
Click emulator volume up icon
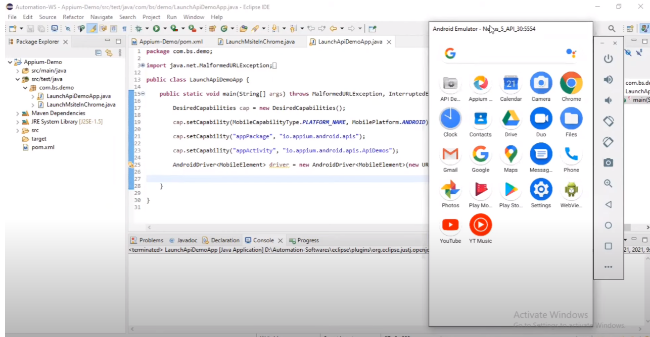609,79
